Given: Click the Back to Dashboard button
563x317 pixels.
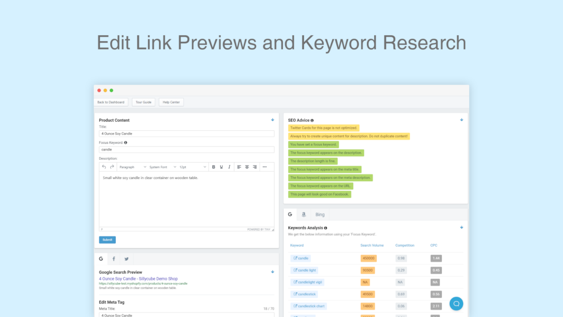Looking at the screenshot, I should (111, 102).
